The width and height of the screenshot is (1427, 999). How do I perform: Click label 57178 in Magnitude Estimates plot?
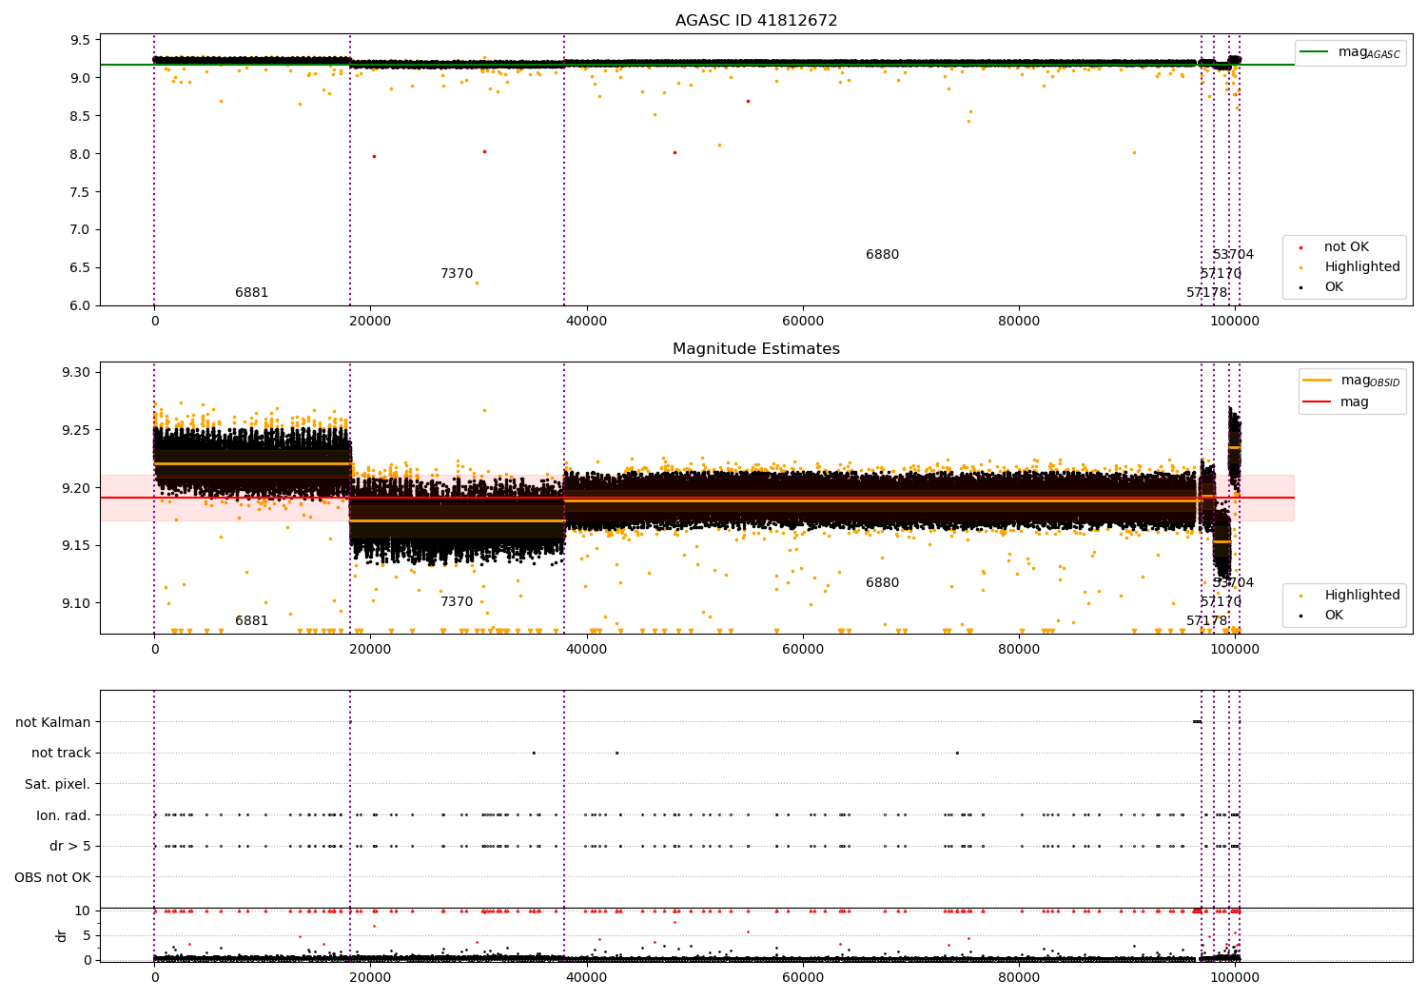1207,621
